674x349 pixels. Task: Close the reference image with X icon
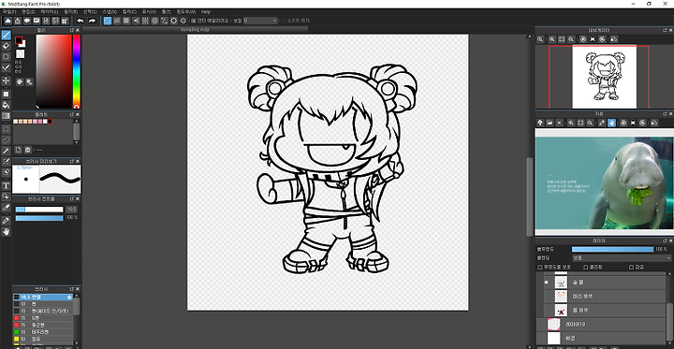tap(559, 123)
